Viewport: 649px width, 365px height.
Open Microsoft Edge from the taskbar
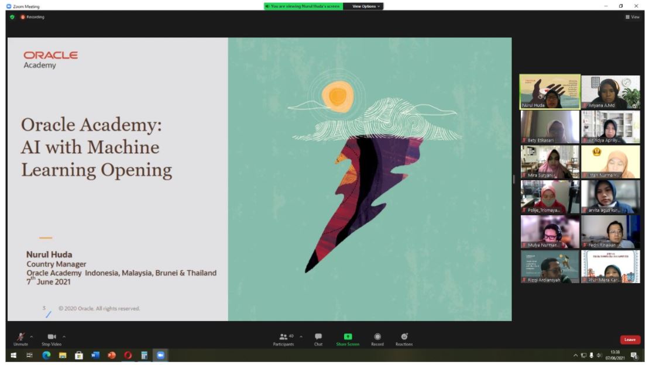46,355
